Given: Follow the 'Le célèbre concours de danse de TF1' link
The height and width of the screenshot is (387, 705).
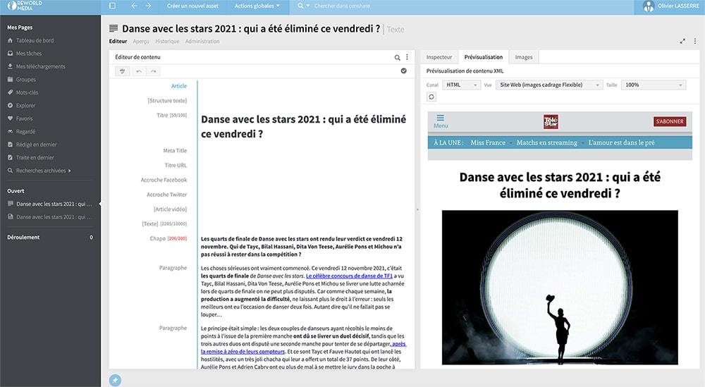Looking at the screenshot, I should pyautogui.click(x=350, y=276).
